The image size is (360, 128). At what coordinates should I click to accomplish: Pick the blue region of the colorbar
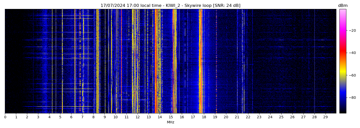pyautogui.click(x=343, y=96)
